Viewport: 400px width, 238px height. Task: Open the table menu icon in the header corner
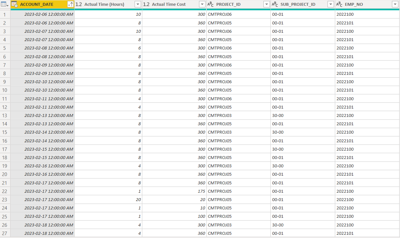5,4
